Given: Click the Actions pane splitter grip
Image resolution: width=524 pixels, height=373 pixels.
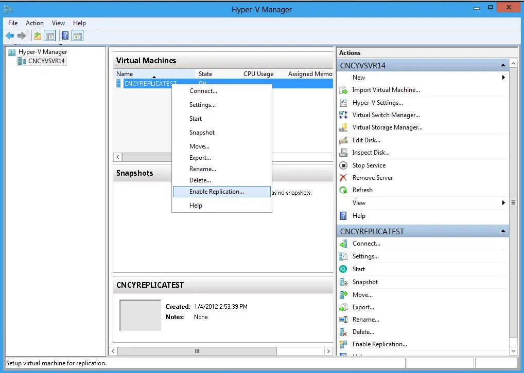Looking at the screenshot, I should pyautogui.click(x=513, y=202).
